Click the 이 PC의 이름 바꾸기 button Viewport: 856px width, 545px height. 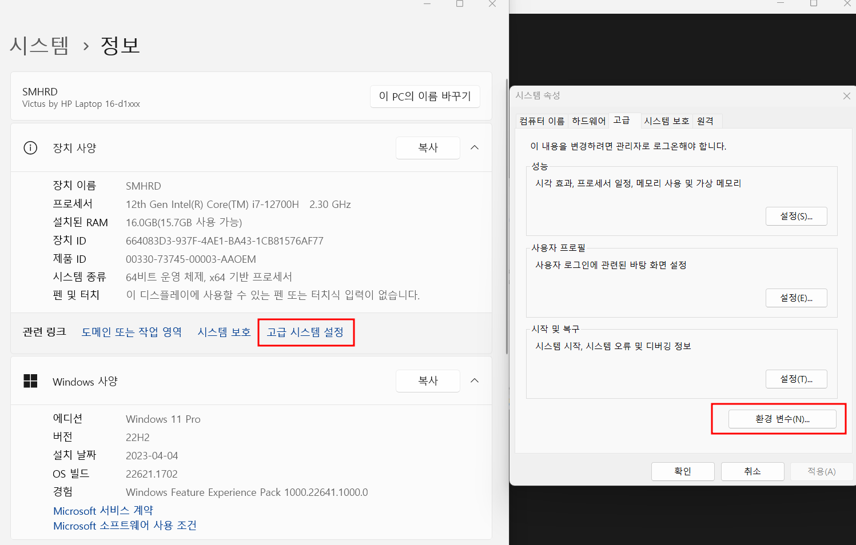pos(425,96)
